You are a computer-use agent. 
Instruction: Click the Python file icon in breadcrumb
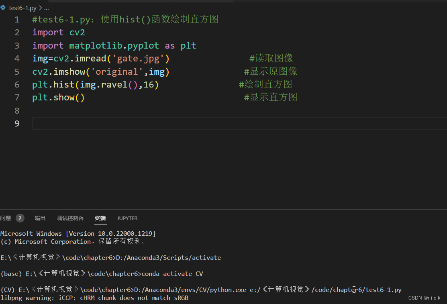point(3,8)
